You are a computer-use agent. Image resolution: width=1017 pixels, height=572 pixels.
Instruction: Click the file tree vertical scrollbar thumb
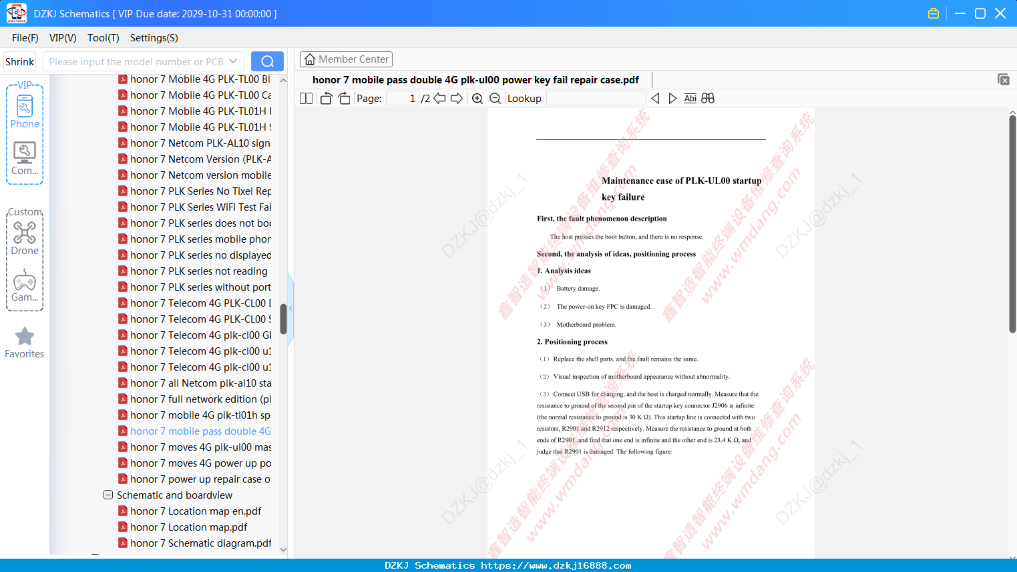(x=283, y=319)
